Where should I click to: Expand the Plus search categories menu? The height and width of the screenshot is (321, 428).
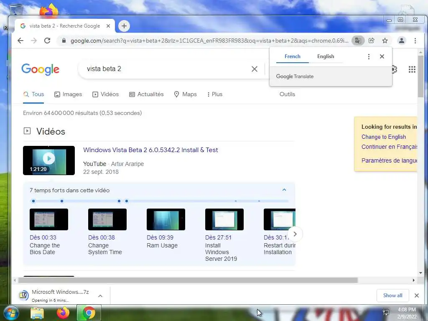[x=214, y=94]
